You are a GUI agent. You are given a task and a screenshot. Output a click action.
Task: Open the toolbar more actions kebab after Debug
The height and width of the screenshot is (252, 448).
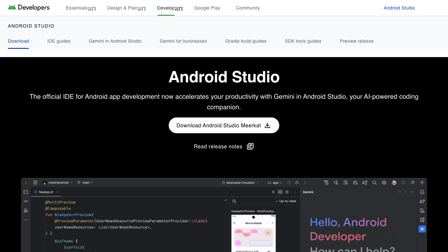[305, 183]
